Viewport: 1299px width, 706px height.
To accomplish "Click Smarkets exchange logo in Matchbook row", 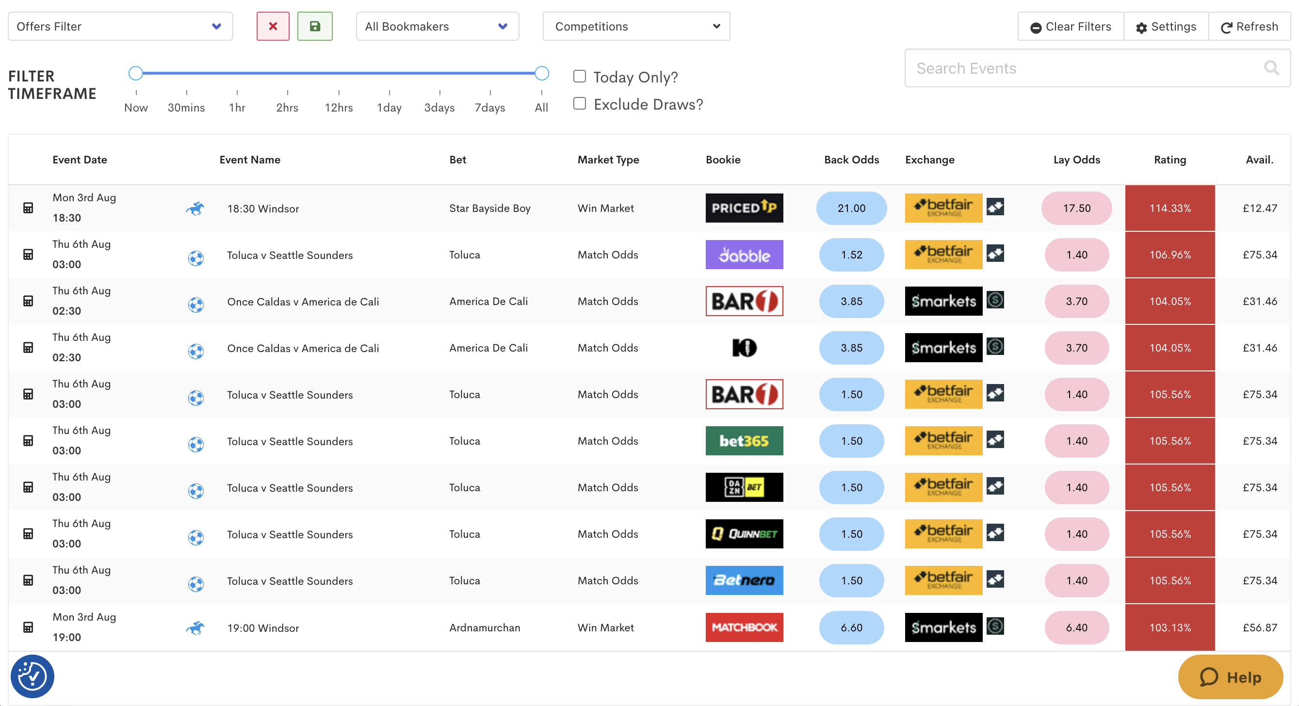I will 943,627.
